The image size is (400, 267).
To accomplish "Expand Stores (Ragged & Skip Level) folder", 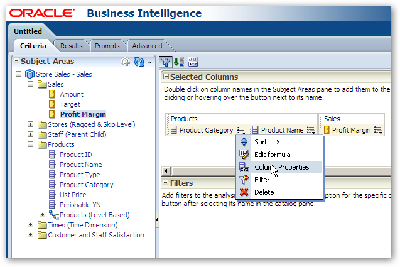I will 30,124.
